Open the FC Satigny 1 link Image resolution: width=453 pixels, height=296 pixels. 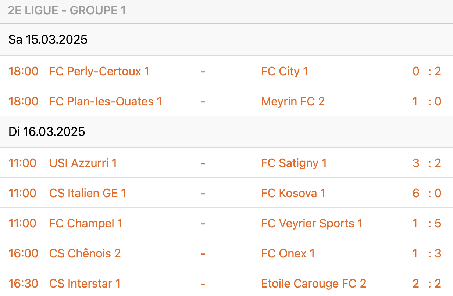[294, 163]
